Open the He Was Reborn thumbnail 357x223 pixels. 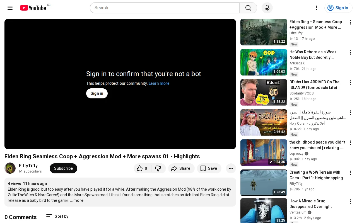click(264, 62)
